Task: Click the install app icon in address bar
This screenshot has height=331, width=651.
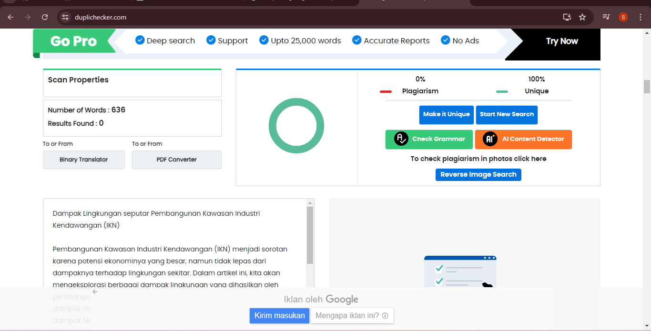Action: (567, 17)
